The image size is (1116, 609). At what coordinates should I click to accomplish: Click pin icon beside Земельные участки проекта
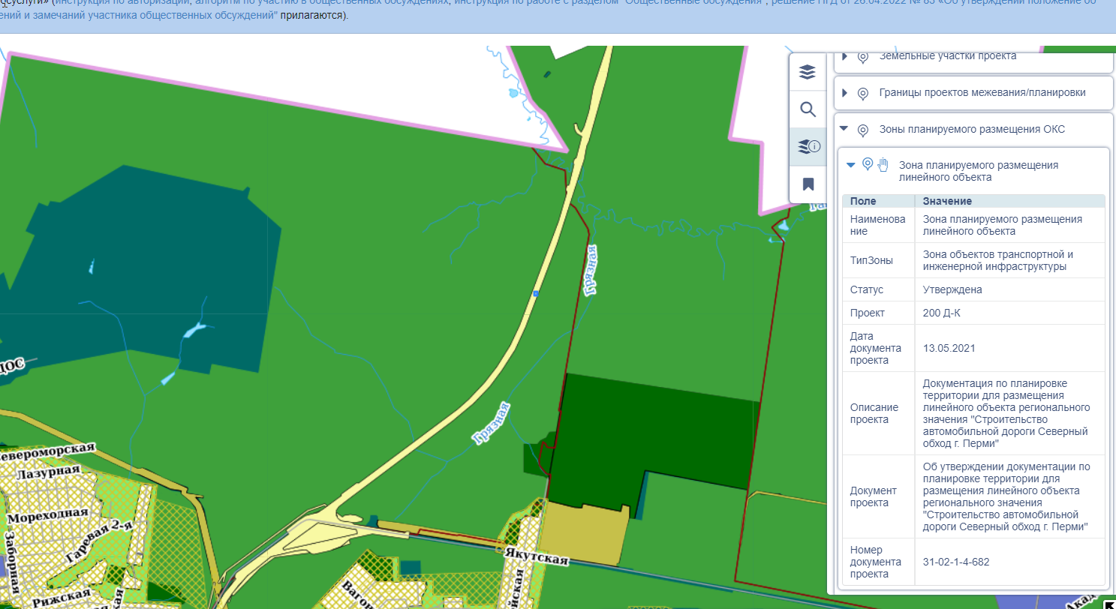[863, 57]
